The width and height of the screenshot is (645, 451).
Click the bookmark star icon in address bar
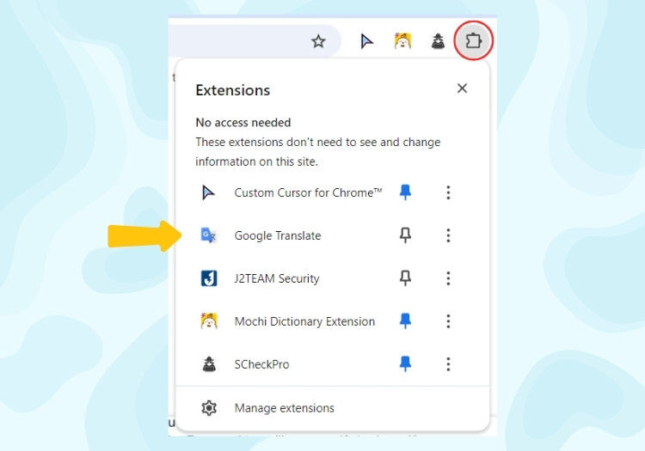pyautogui.click(x=318, y=41)
